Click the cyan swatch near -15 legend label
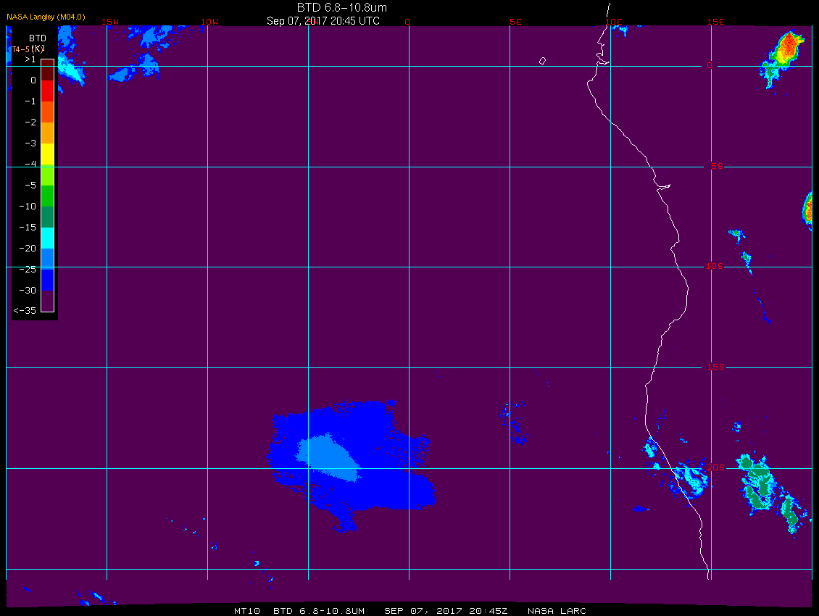The width and height of the screenshot is (819, 616). coord(48,238)
